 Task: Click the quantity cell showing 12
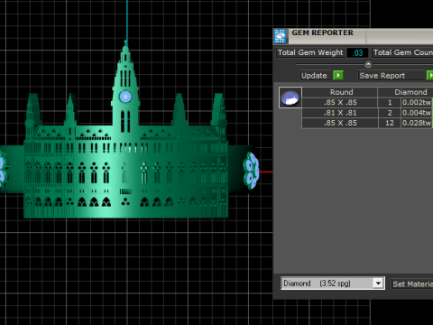point(390,123)
